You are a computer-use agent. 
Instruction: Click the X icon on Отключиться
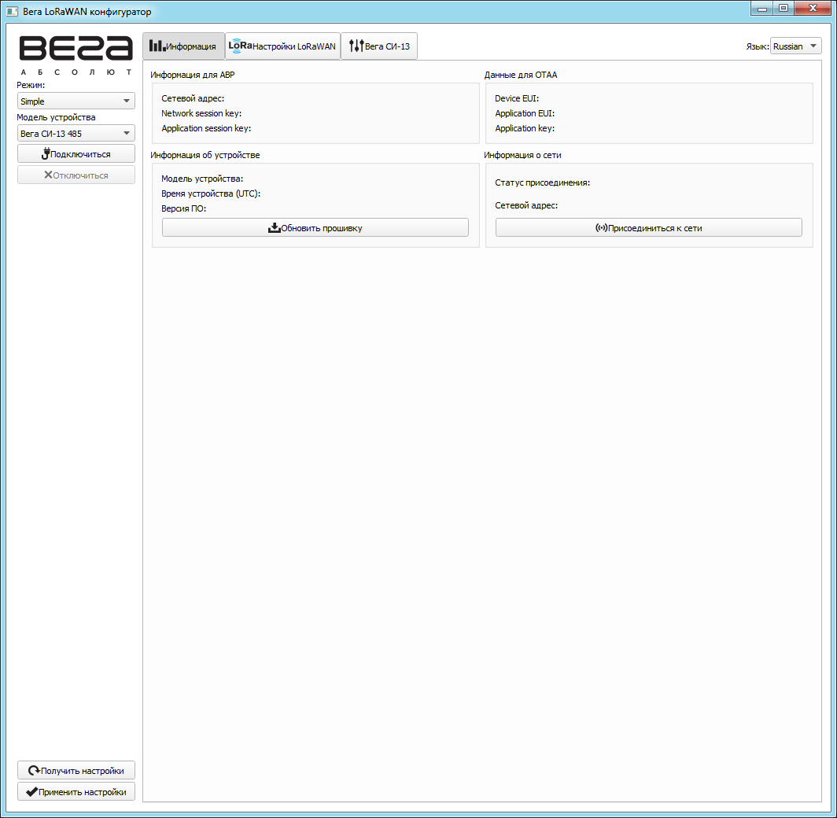click(48, 175)
